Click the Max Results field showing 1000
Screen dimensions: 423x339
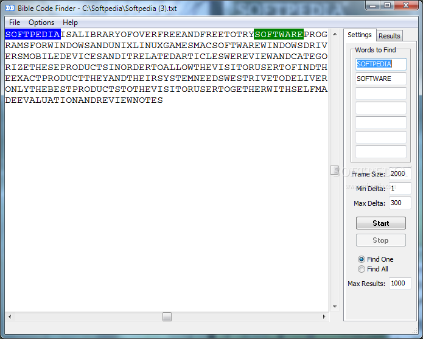[x=400, y=283]
